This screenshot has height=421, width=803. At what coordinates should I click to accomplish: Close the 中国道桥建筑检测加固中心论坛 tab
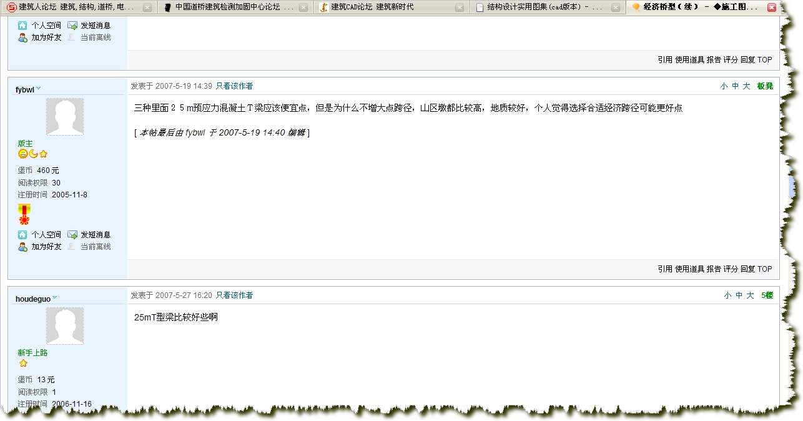(303, 7)
